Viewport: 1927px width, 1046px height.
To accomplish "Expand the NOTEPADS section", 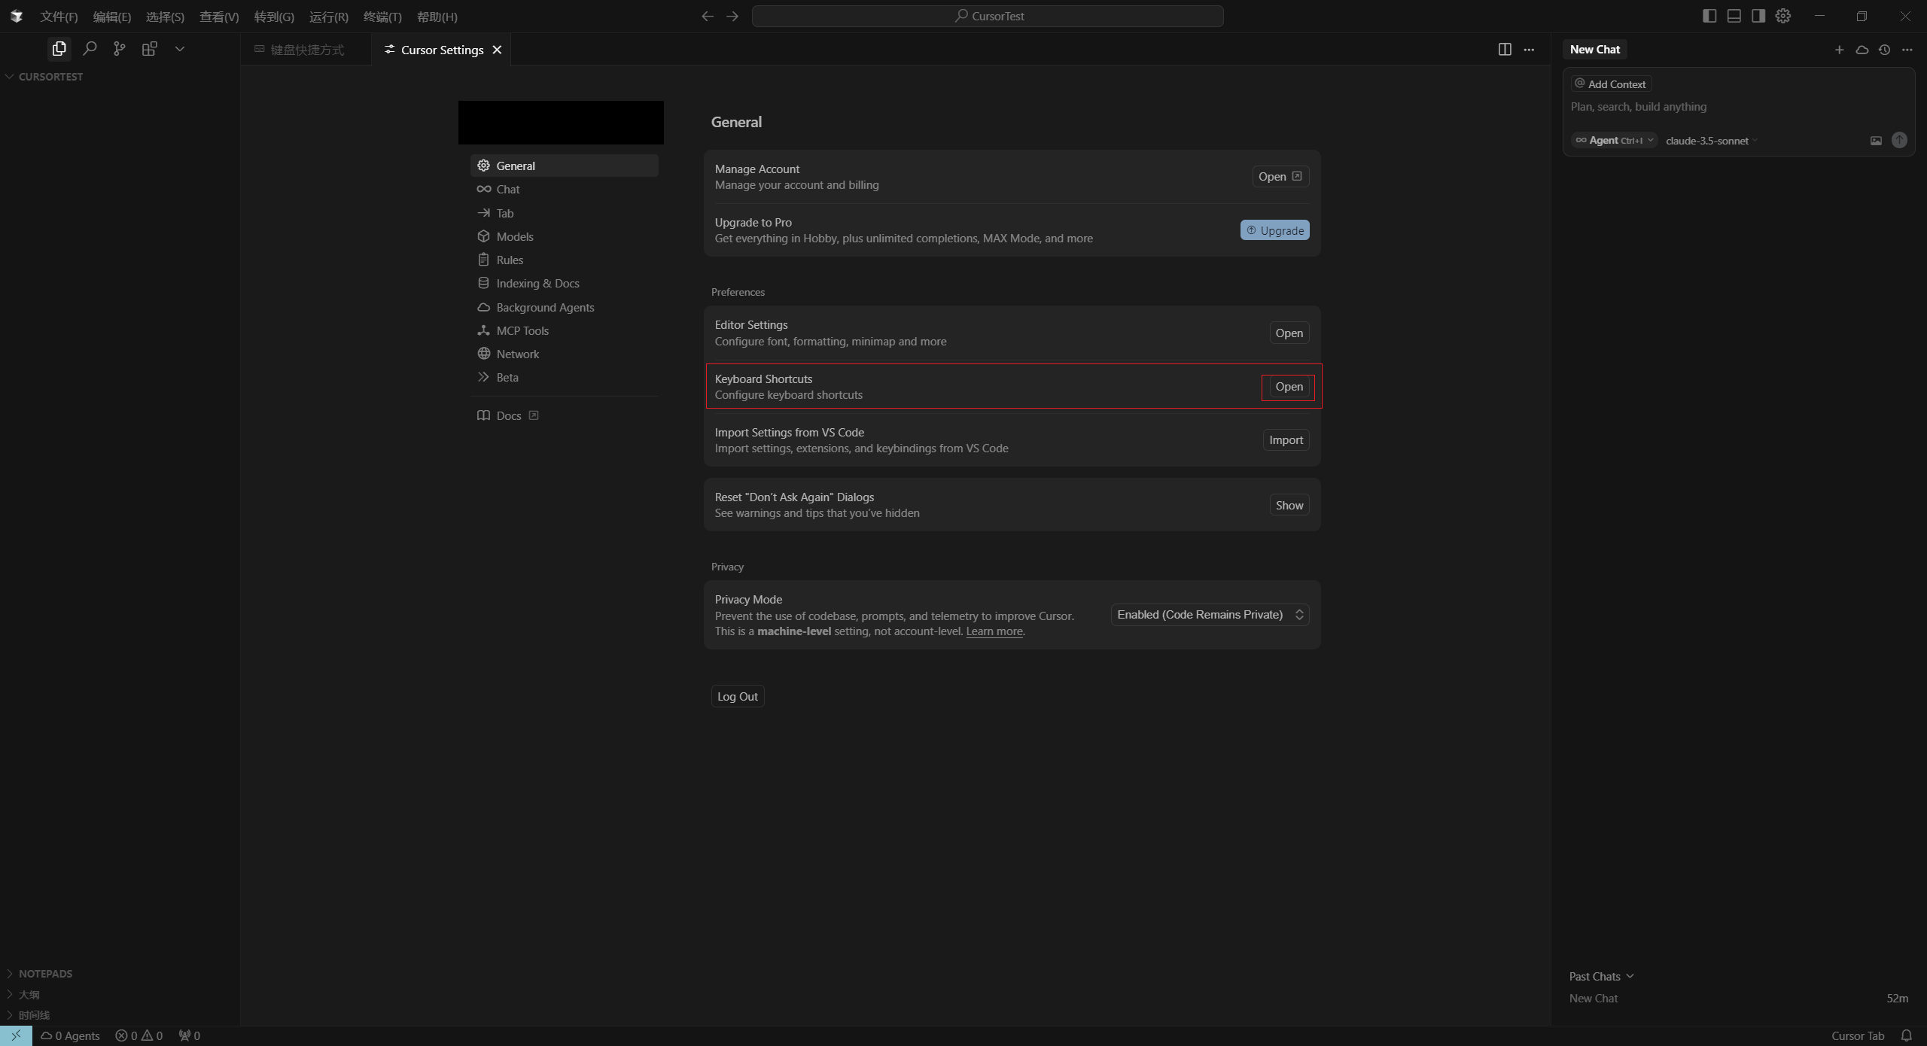I will click(x=45, y=973).
